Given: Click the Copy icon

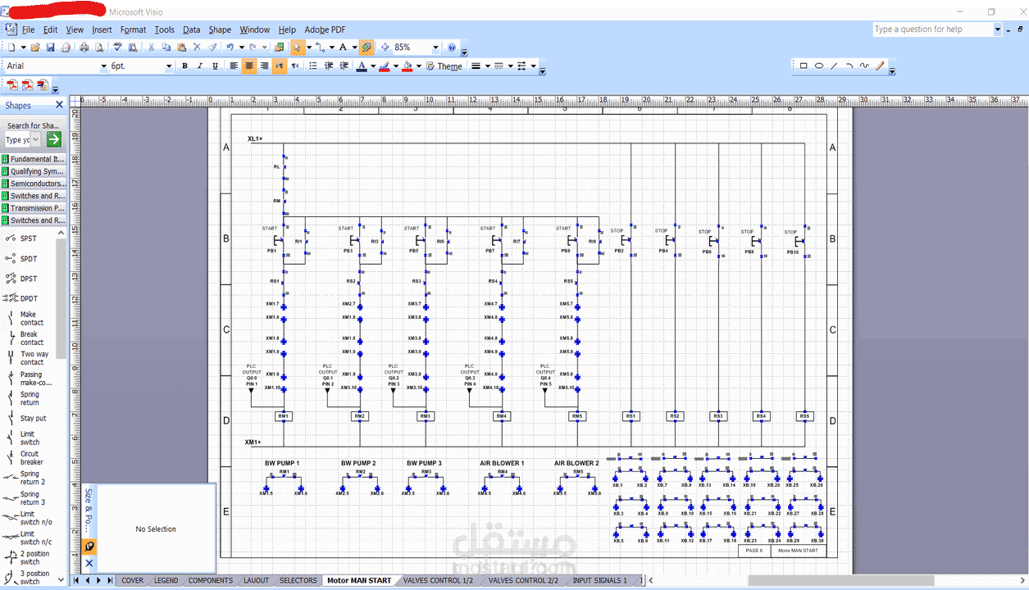Looking at the screenshot, I should [x=166, y=47].
